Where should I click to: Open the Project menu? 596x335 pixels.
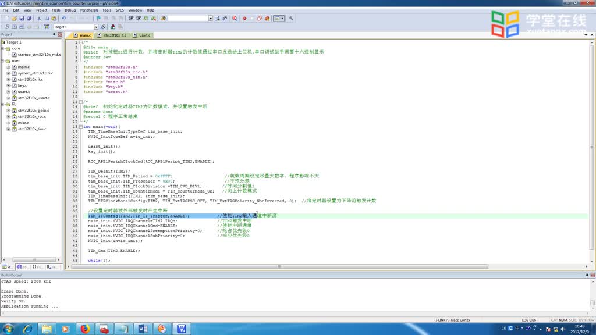[41, 10]
